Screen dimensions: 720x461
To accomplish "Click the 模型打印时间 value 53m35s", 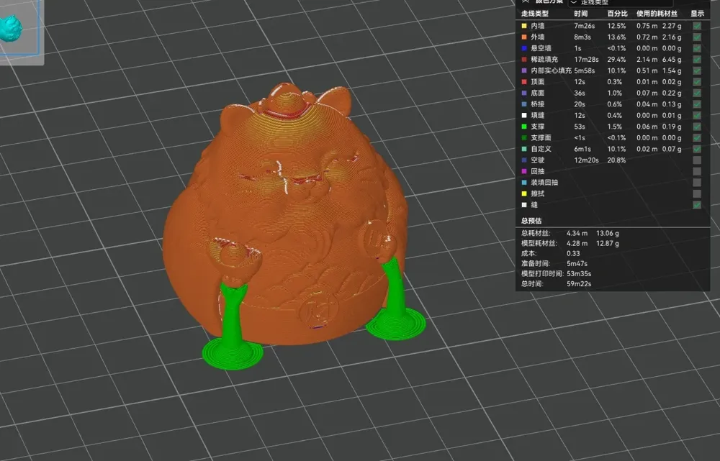I will (x=579, y=273).
